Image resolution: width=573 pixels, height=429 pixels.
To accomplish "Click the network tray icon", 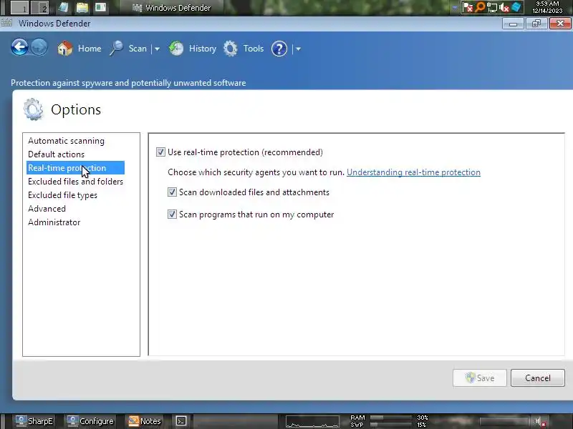I will click(492, 7).
